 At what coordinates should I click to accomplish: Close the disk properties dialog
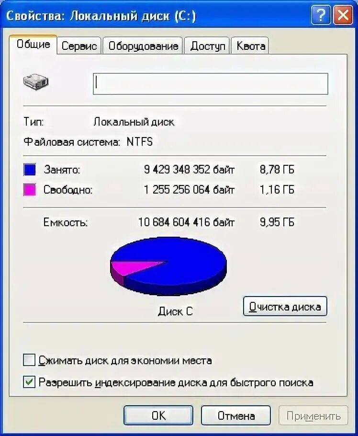point(343,15)
